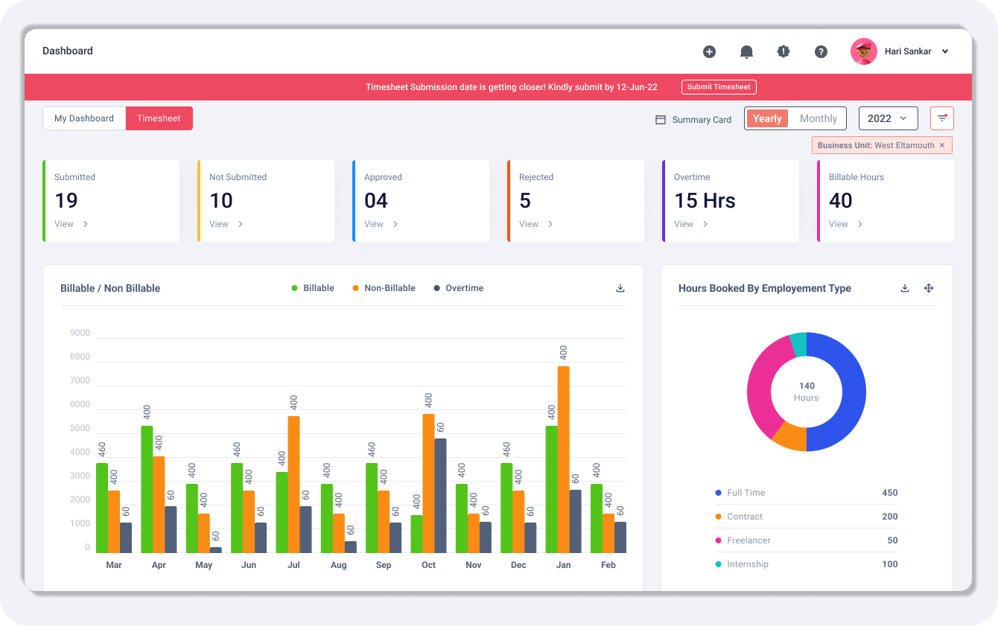Viewport: 998px width, 626px height.
Task: Click the move icon on Hours Booked card
Action: click(x=929, y=288)
